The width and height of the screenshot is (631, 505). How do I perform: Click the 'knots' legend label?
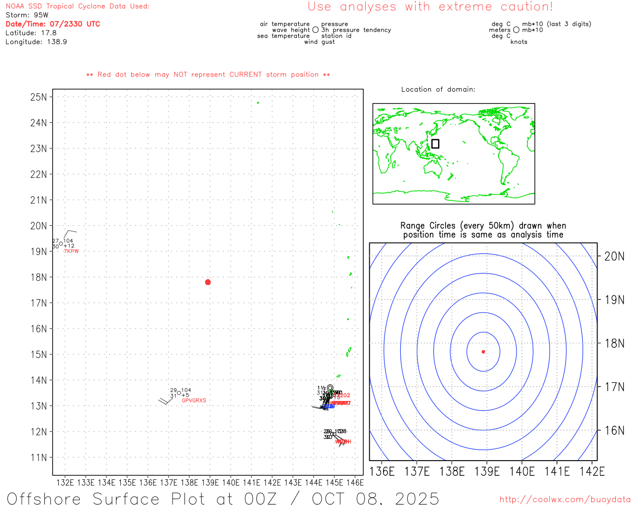pyautogui.click(x=519, y=42)
